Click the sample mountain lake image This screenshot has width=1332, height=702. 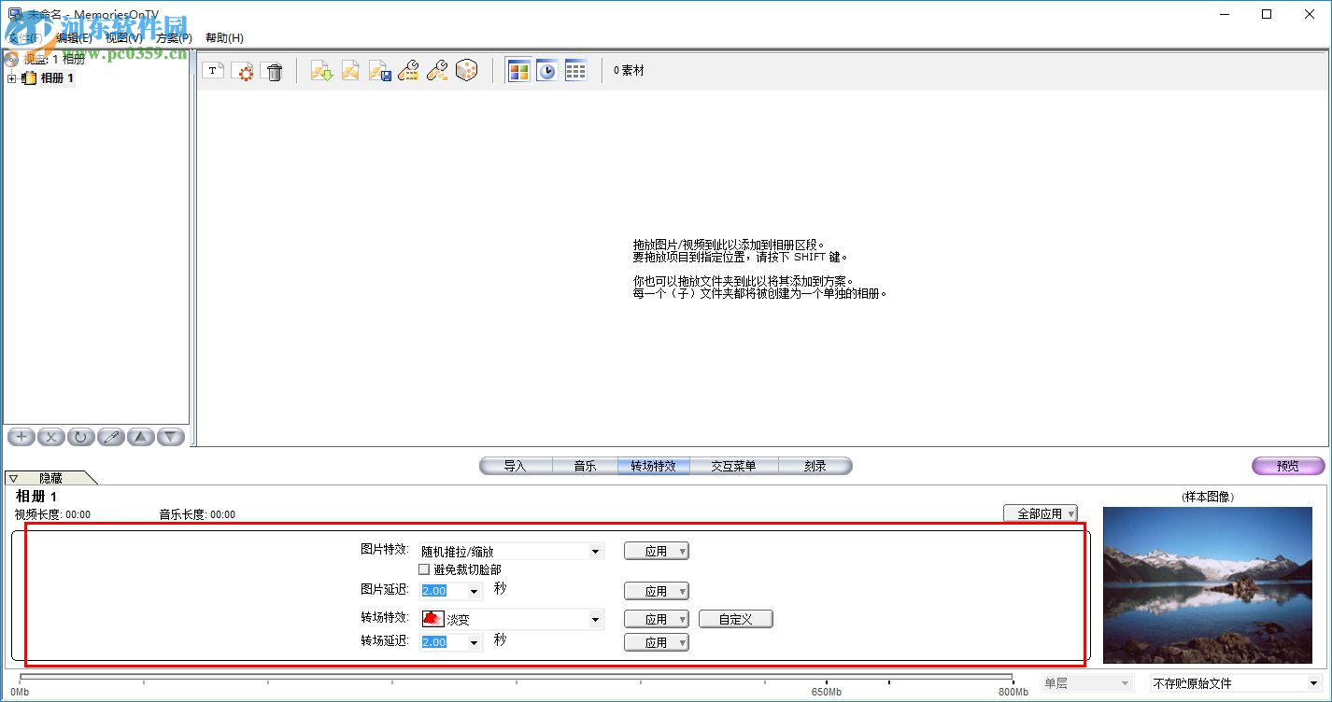[x=1208, y=585]
